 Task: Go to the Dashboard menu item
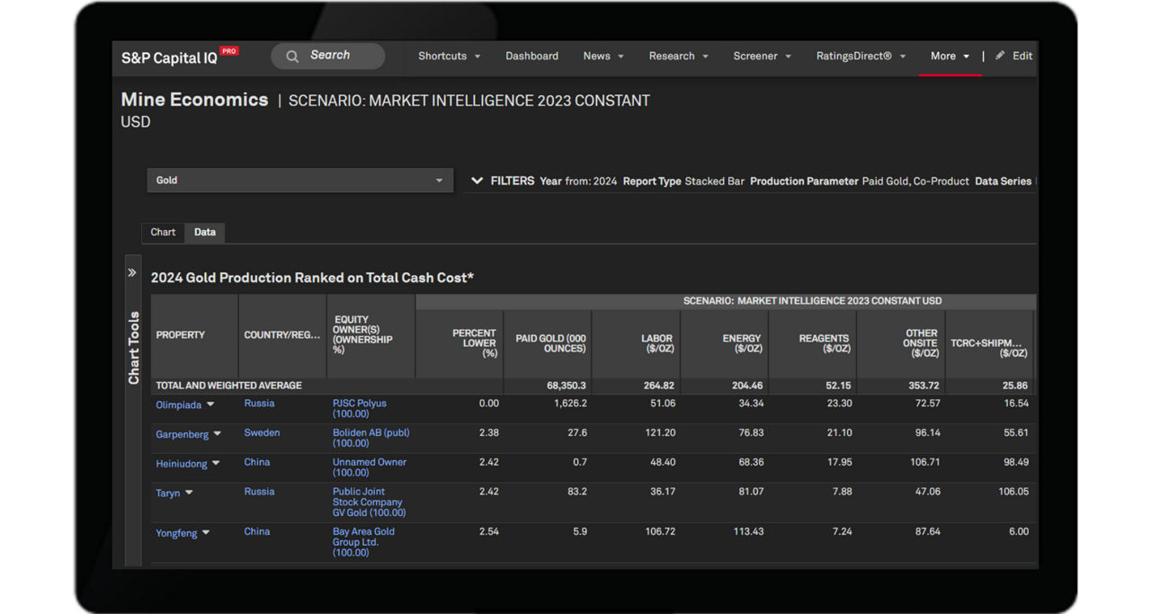(531, 56)
